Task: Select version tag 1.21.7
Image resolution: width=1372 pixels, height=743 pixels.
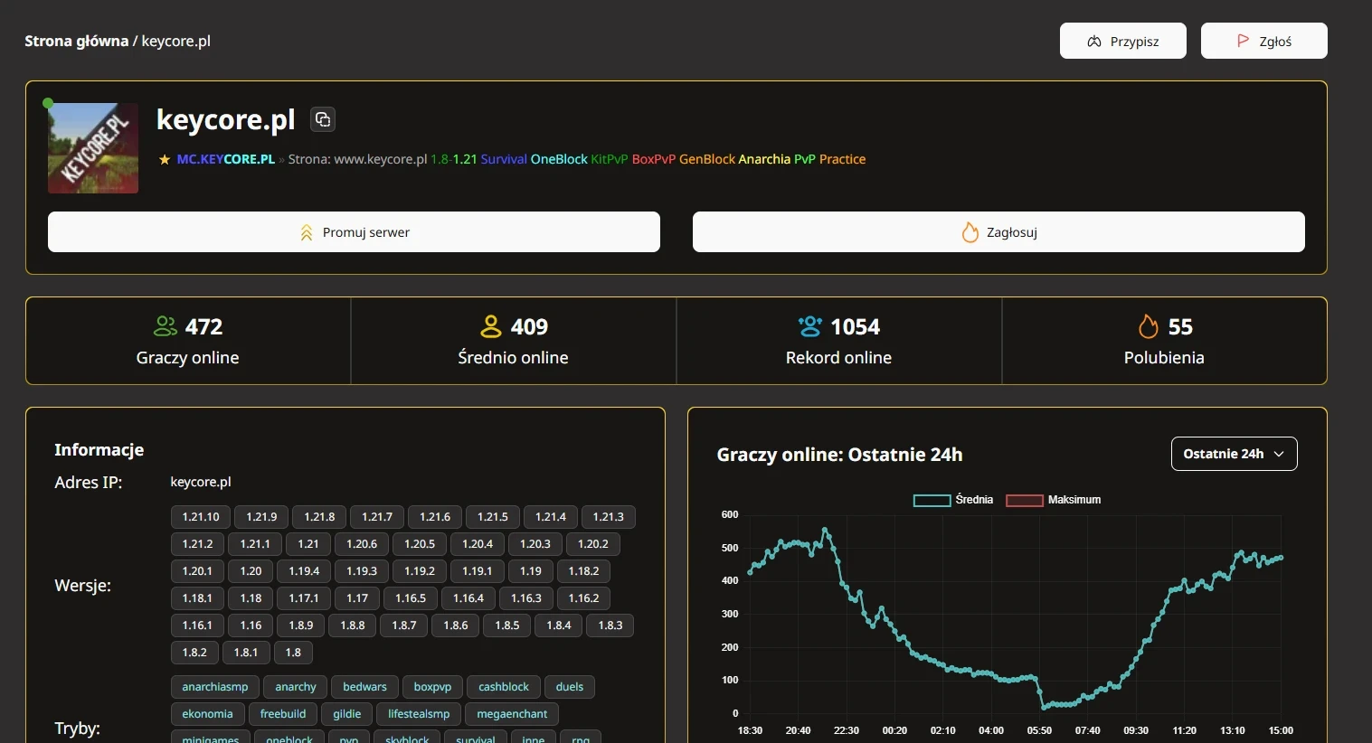Action: (377, 517)
